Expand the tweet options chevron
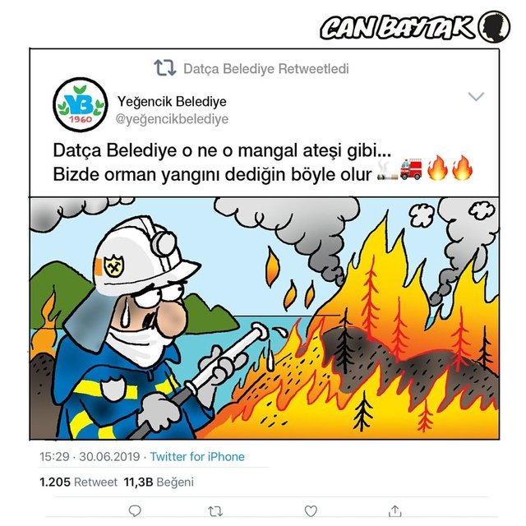Viewport: 526px width, 526px height. pos(476,97)
